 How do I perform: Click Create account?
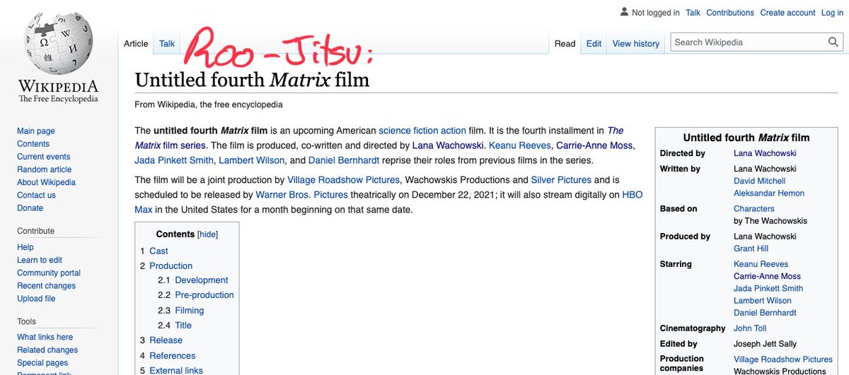(787, 13)
